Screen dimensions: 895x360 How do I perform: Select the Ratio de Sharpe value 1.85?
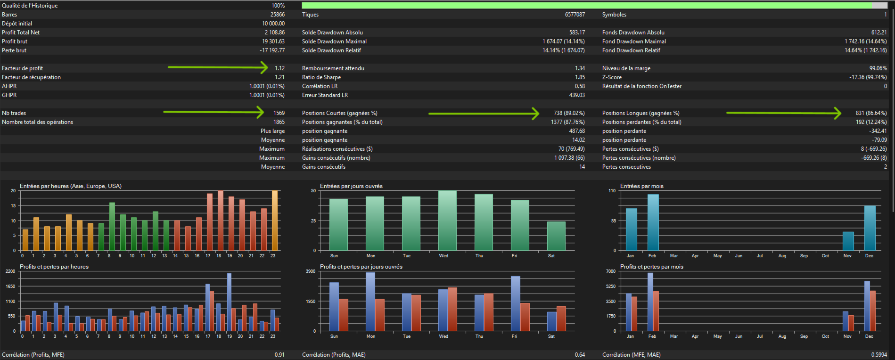tap(580, 77)
